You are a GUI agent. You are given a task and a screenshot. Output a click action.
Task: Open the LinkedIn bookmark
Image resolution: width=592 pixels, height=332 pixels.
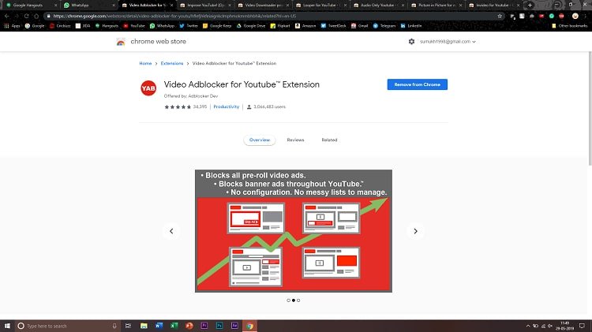pyautogui.click(x=410, y=26)
